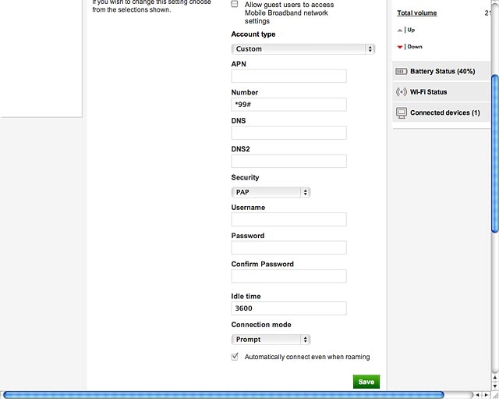Focus the DNS2 input field
The image size is (499, 399).
[289, 162]
